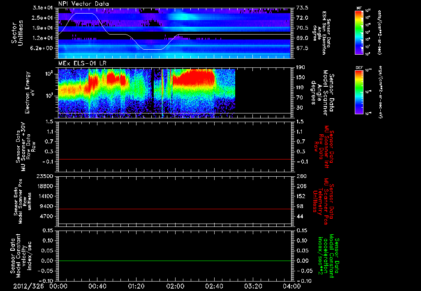Click the 73.5 sun elevation tick
The image size is (421, 291).
302,8
